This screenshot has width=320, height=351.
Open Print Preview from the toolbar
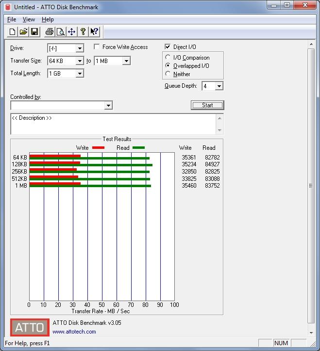point(61,32)
